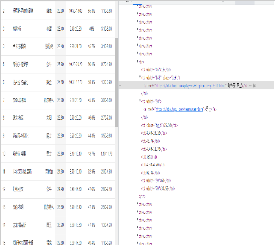Open team link 雄鹿 in rank 2 row
The height and width of the screenshot is (245, 275).
[49, 11]
